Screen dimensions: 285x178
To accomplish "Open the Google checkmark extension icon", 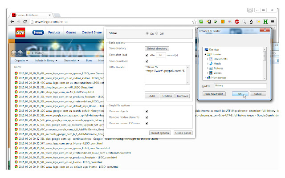I will pyautogui.click(x=216, y=22).
